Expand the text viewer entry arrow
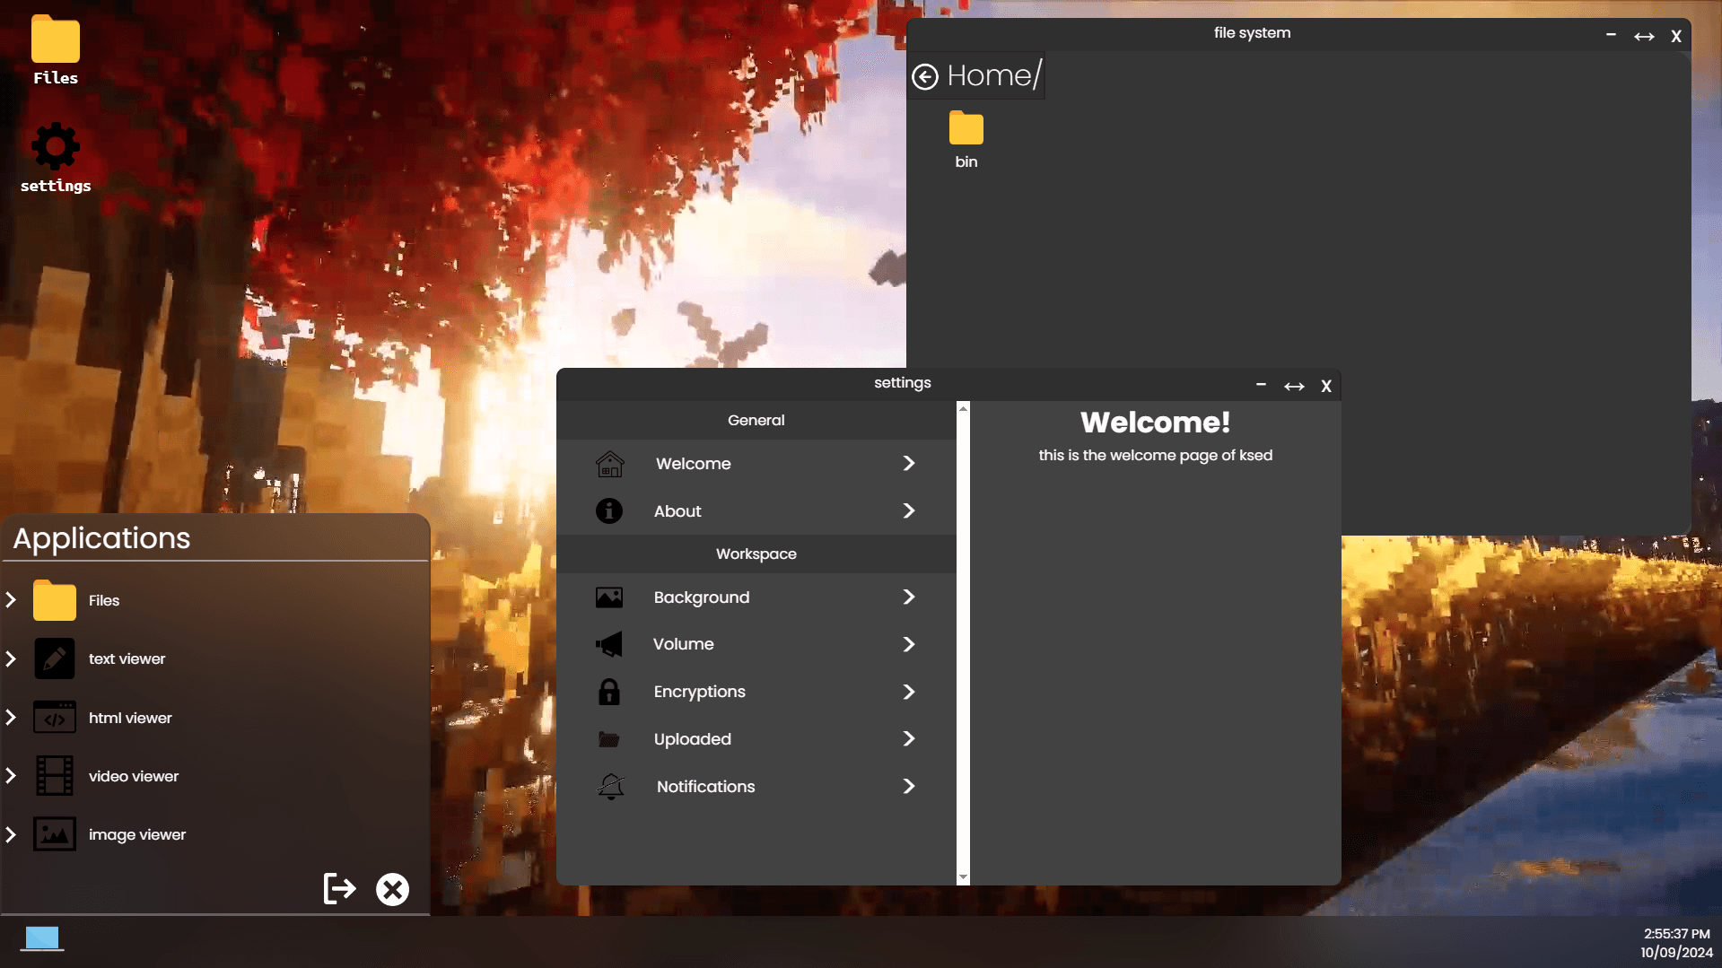This screenshot has height=968, width=1722. pos(12,658)
